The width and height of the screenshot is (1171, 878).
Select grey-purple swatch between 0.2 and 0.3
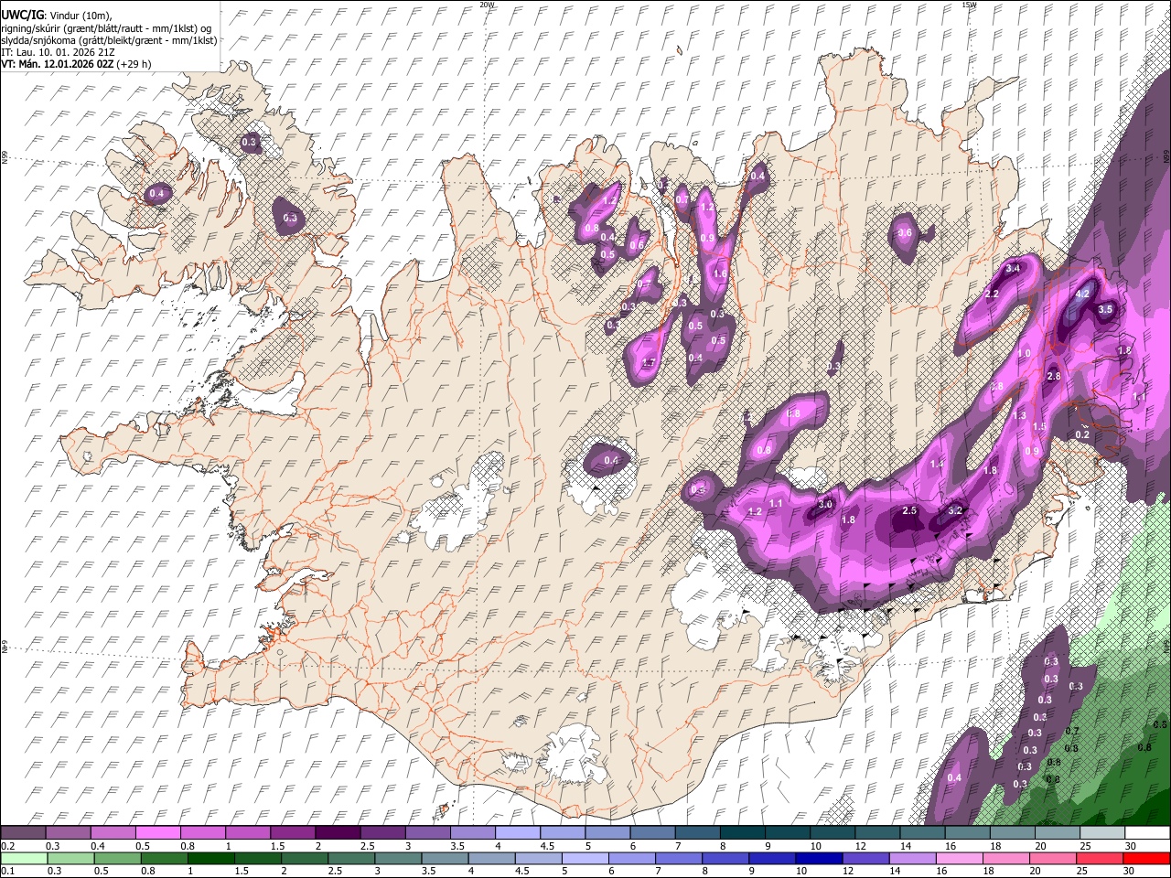click(x=23, y=833)
